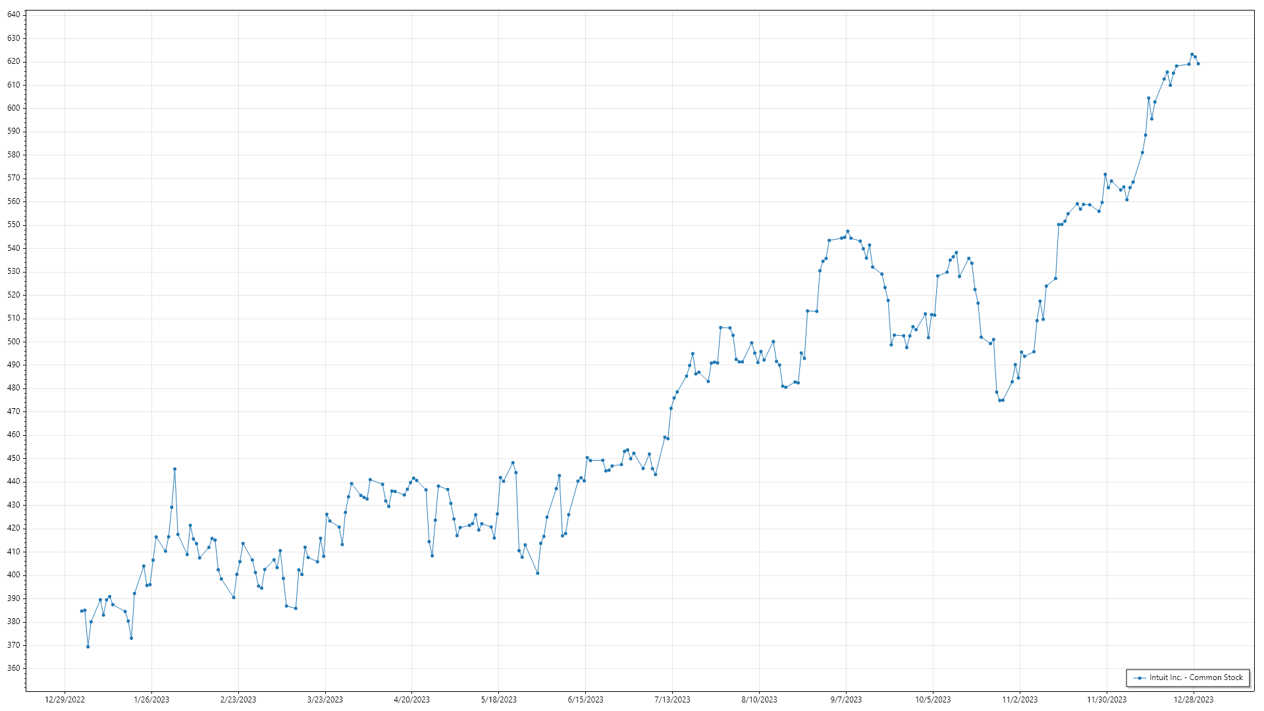Click the 10/5/2023 x-axis date
The image size is (1264, 711).
pyautogui.click(x=933, y=700)
